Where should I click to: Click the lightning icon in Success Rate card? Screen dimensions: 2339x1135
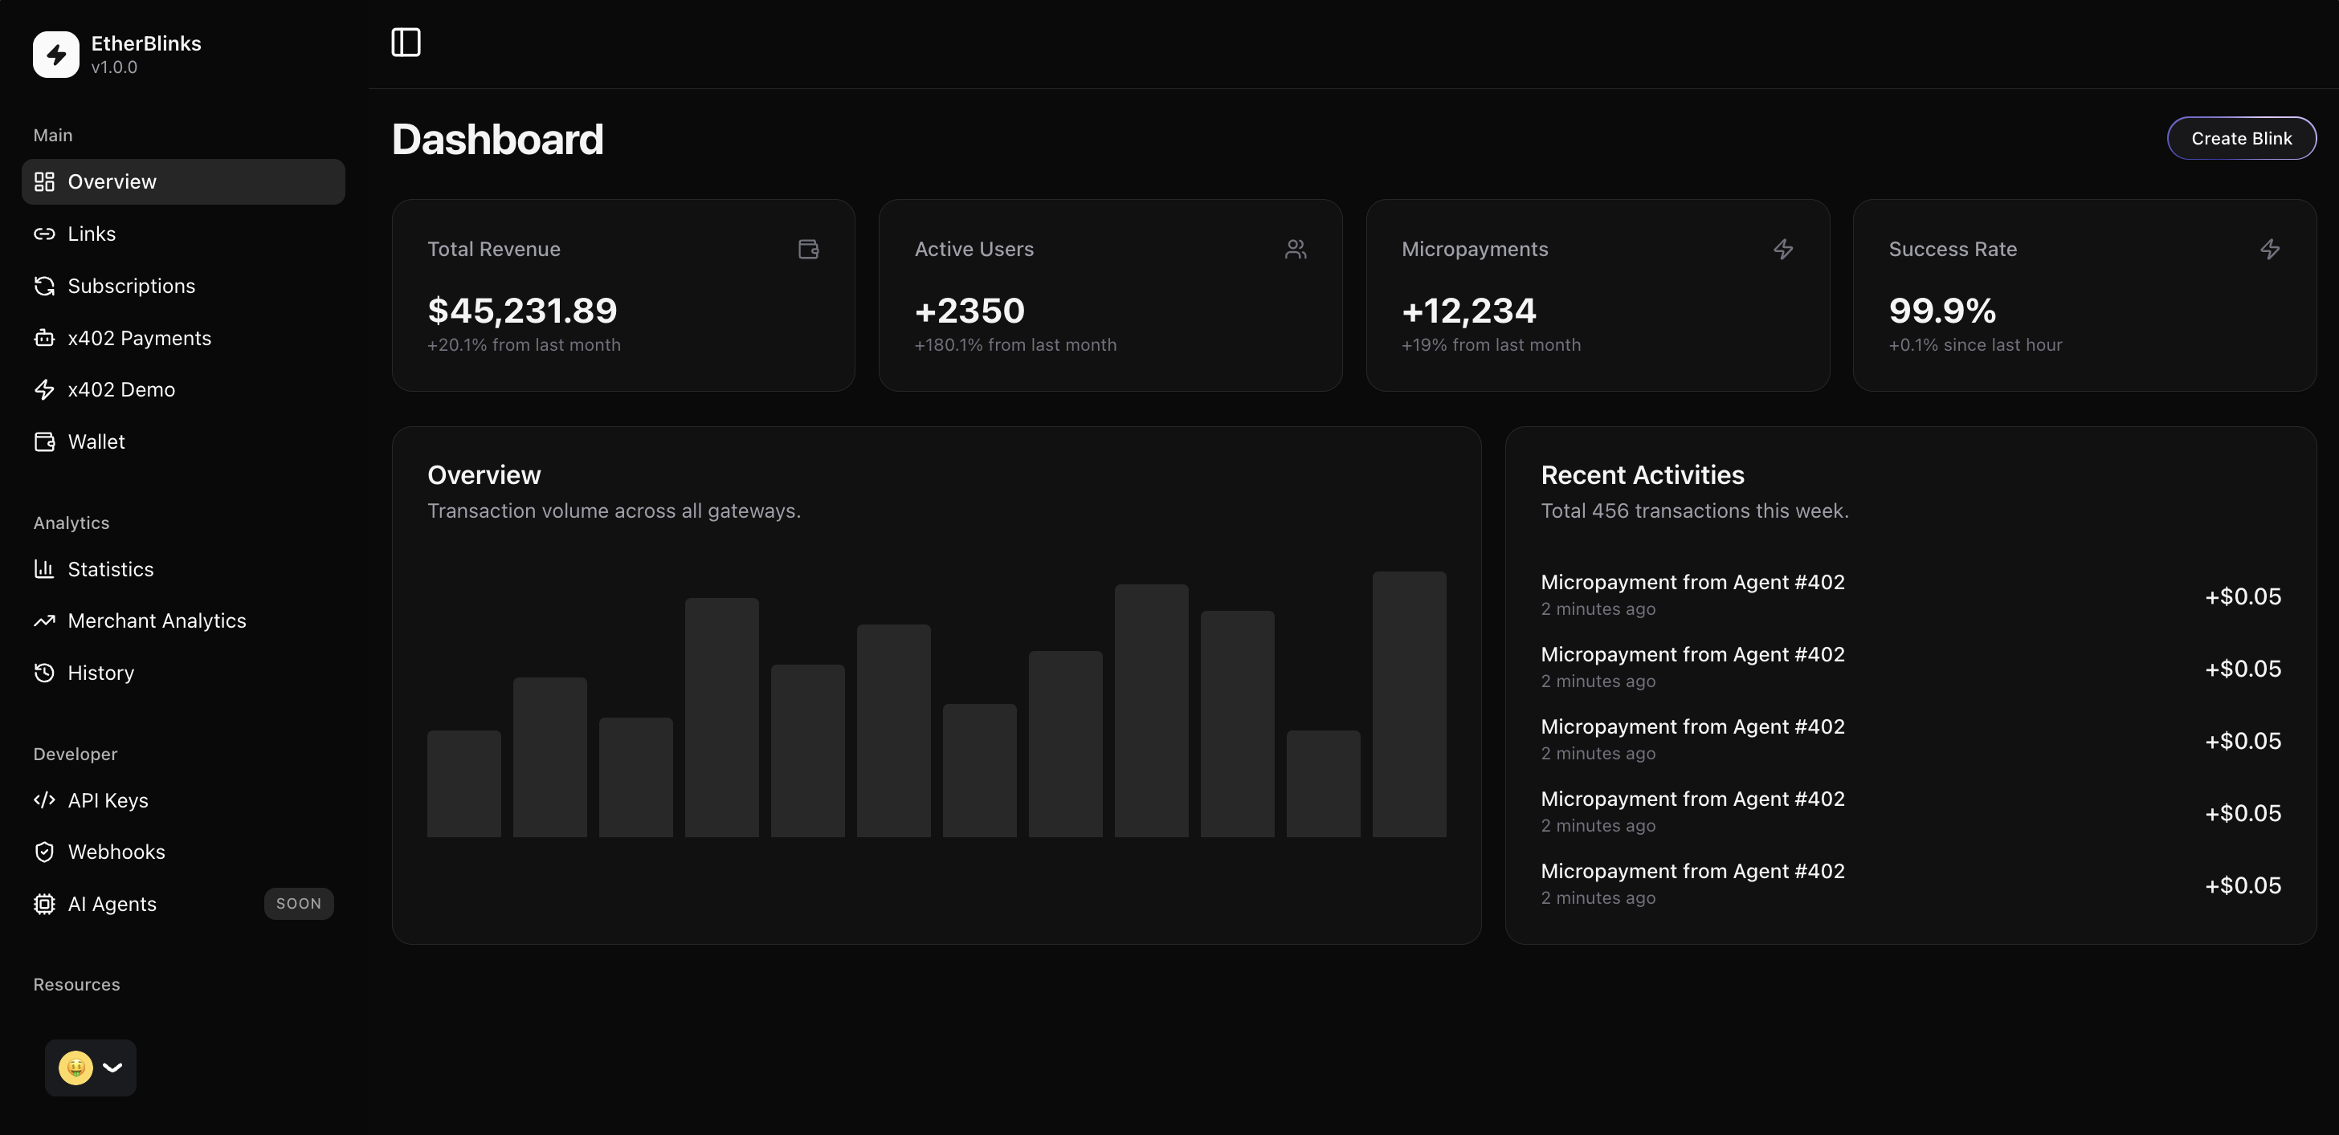pos(2270,250)
